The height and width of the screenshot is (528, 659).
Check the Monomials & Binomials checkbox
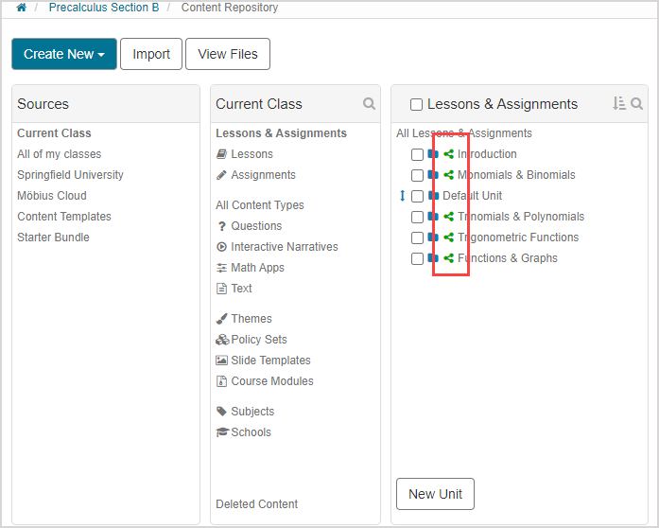point(417,175)
